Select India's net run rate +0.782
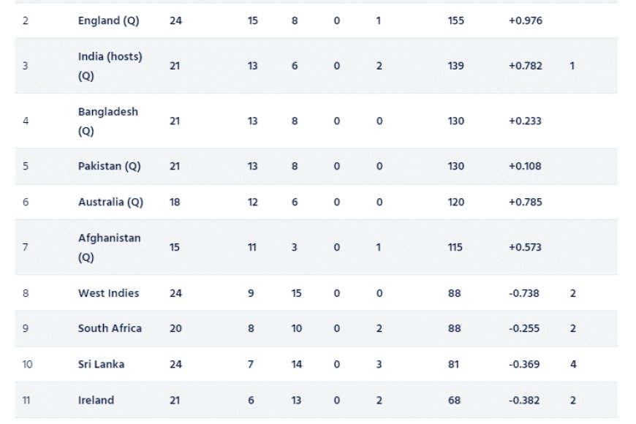The image size is (636, 424). coord(526,66)
